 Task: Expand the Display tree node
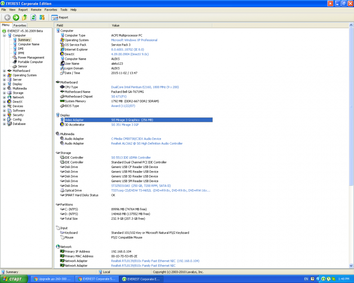point(4,84)
